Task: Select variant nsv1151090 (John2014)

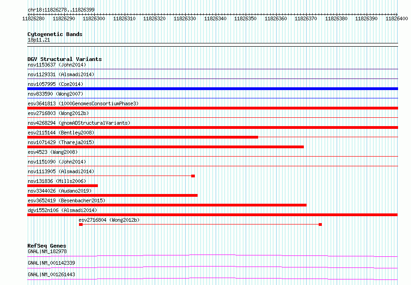Action: tap(57, 162)
